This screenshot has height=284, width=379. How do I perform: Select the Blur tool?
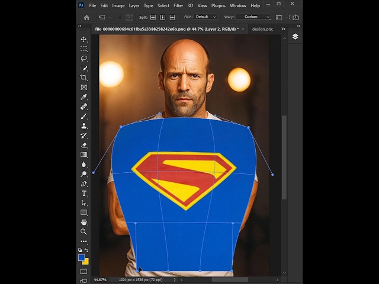click(83, 164)
